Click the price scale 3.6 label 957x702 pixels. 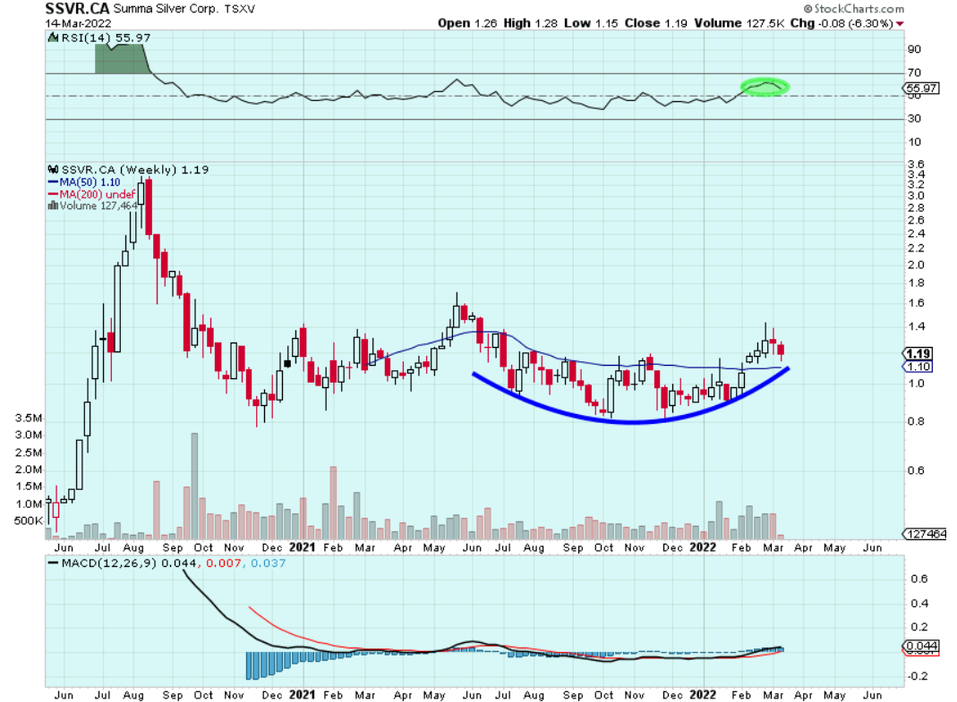(x=916, y=164)
